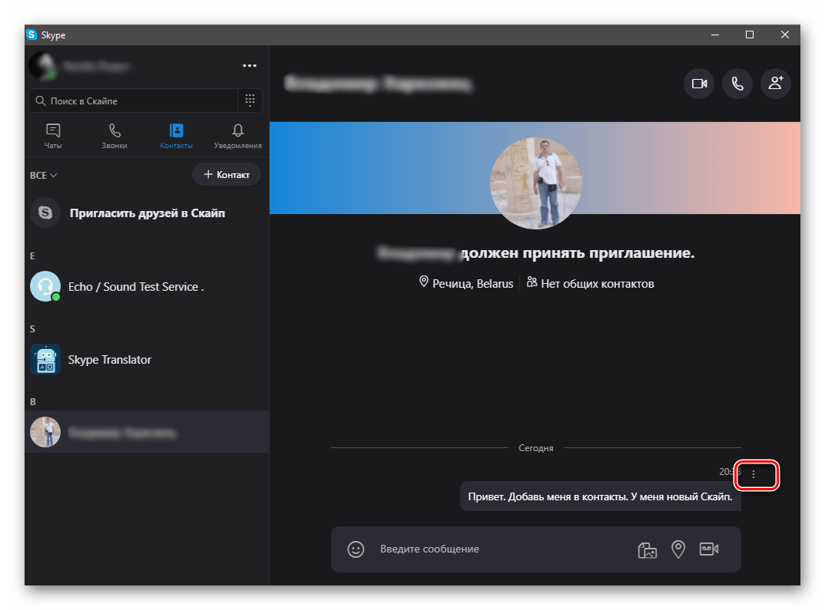Screen dimensions: 825x610
Task: Open the Уведомления tab
Action: (x=238, y=136)
